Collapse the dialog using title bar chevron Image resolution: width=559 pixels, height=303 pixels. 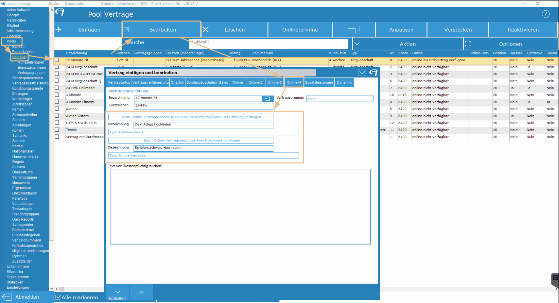(x=362, y=72)
